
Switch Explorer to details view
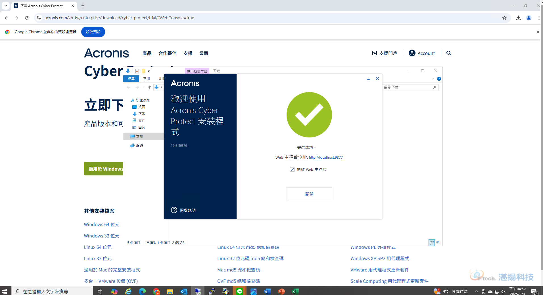click(432, 243)
